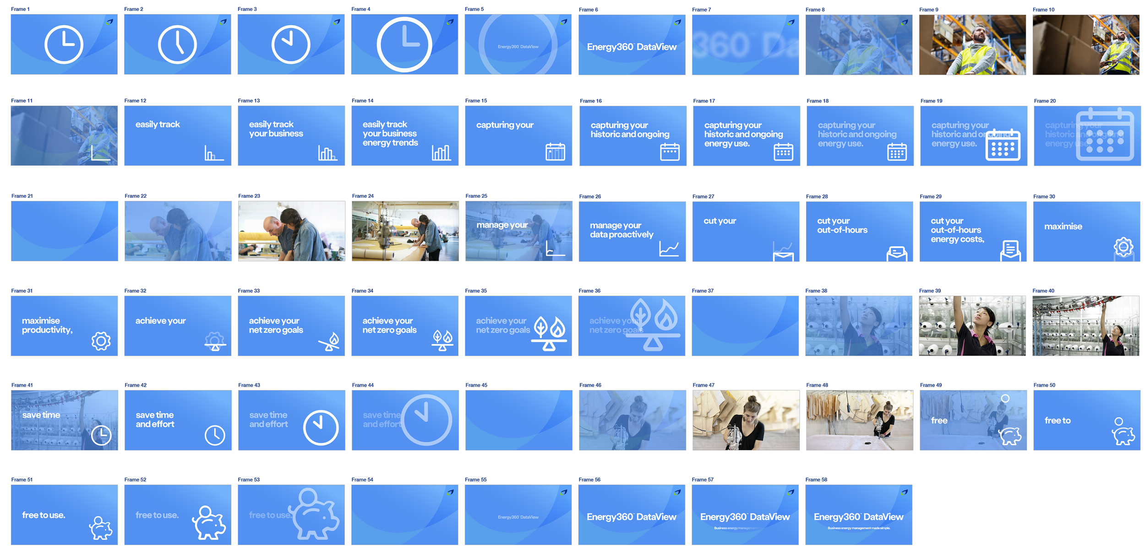1145x557 pixels.
Task: Click the Frame 21 label text
Action: [22, 196]
